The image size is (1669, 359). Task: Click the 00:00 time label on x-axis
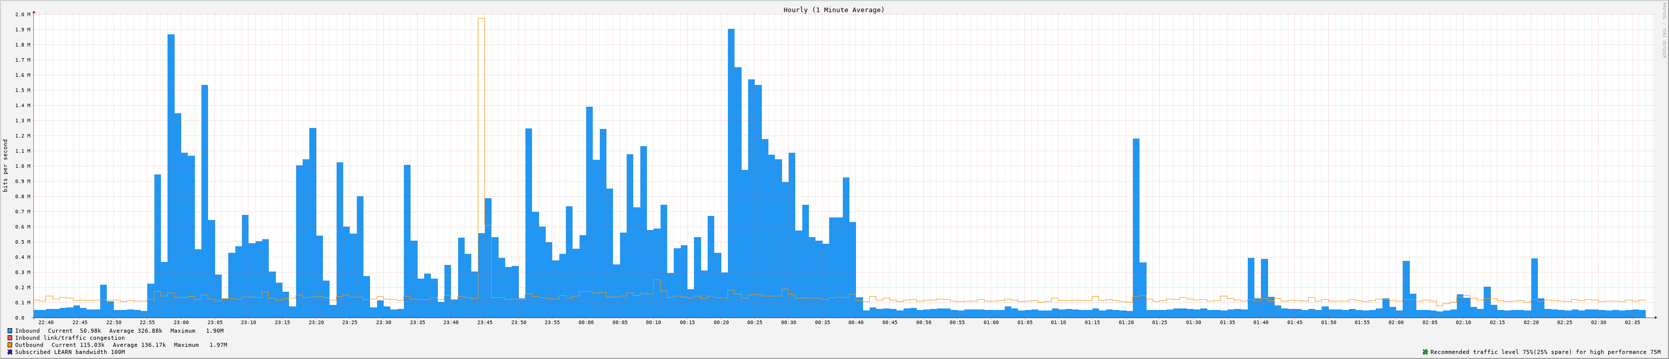tap(586, 322)
